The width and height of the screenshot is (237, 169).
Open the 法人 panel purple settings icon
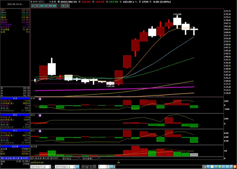pyautogui.click(x=40, y=131)
